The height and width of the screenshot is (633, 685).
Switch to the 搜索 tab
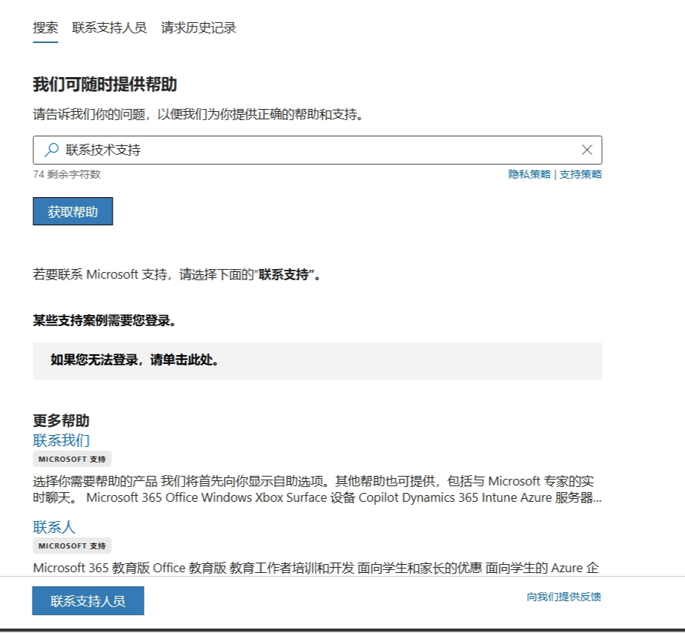45,28
